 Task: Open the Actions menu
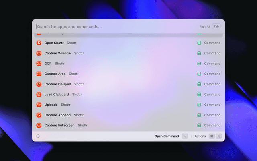click(x=200, y=136)
